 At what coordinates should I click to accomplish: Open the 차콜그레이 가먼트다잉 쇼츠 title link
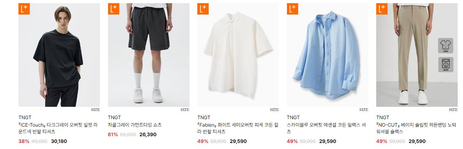click(x=135, y=125)
